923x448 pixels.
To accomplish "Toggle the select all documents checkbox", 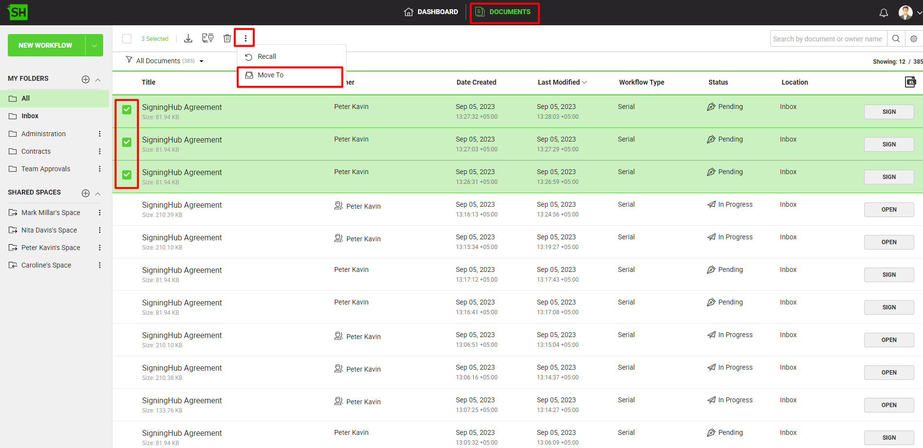I will (127, 39).
